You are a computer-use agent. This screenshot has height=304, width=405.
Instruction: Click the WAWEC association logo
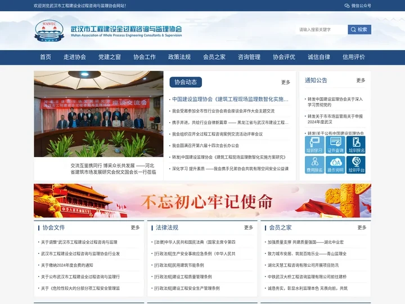tap(49, 30)
